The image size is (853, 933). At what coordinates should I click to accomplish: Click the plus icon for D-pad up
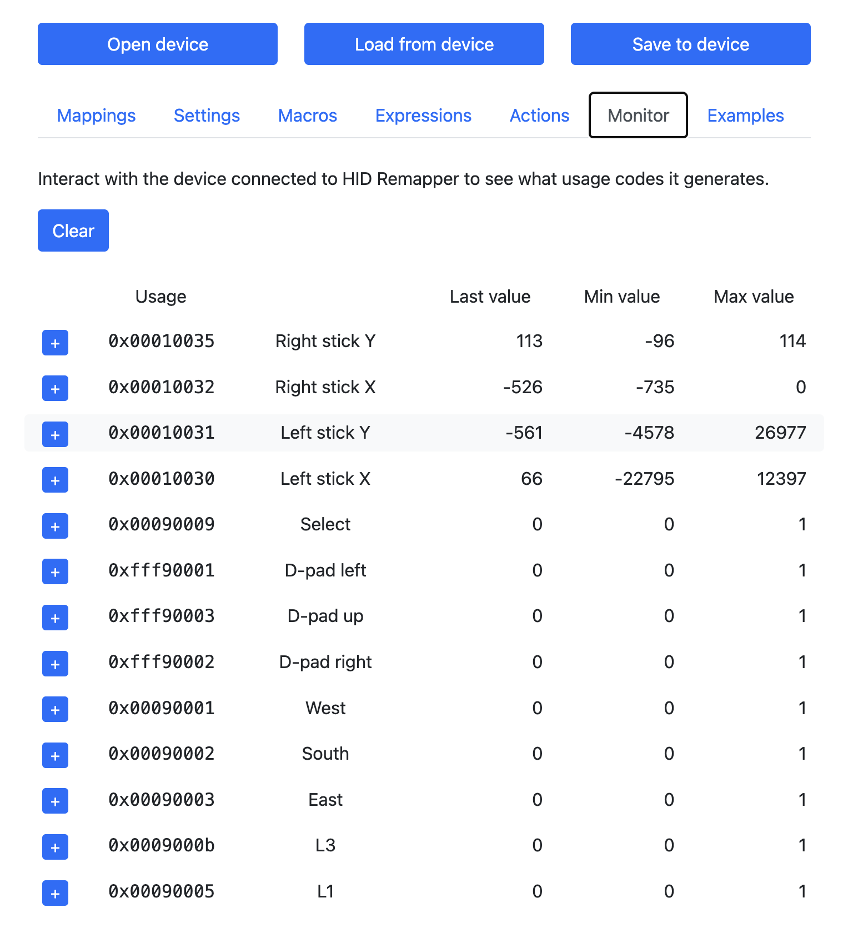click(55, 618)
